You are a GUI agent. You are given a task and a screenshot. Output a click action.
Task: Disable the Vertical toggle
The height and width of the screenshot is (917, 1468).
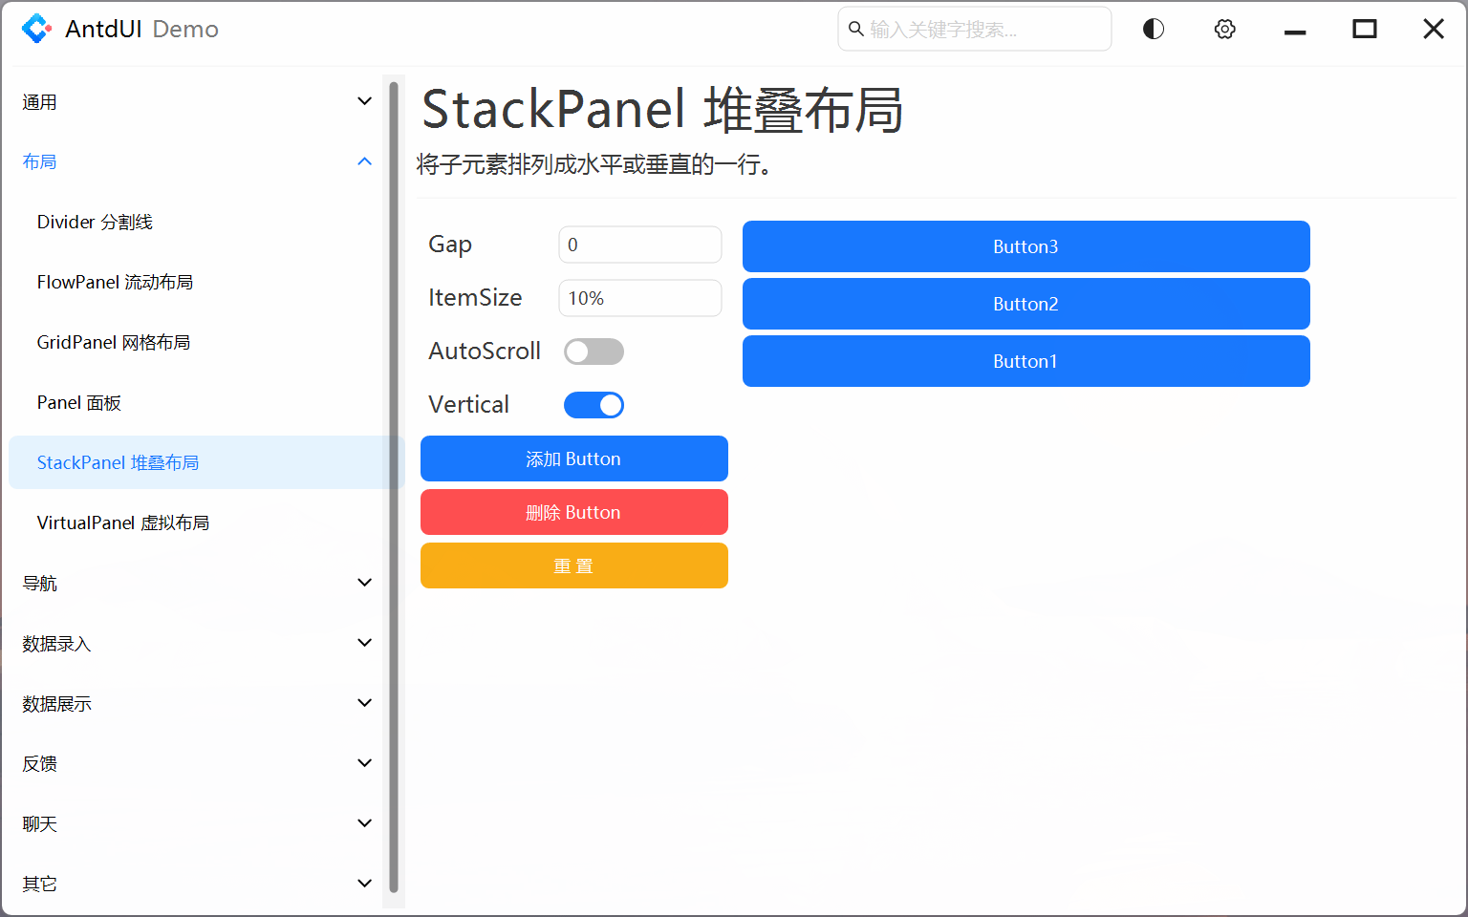point(594,404)
